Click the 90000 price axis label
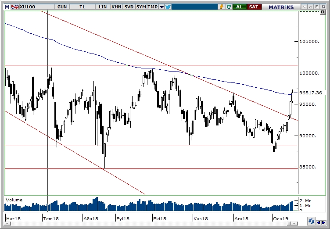Screen dimensions: 330x229 pyautogui.click(x=308, y=136)
